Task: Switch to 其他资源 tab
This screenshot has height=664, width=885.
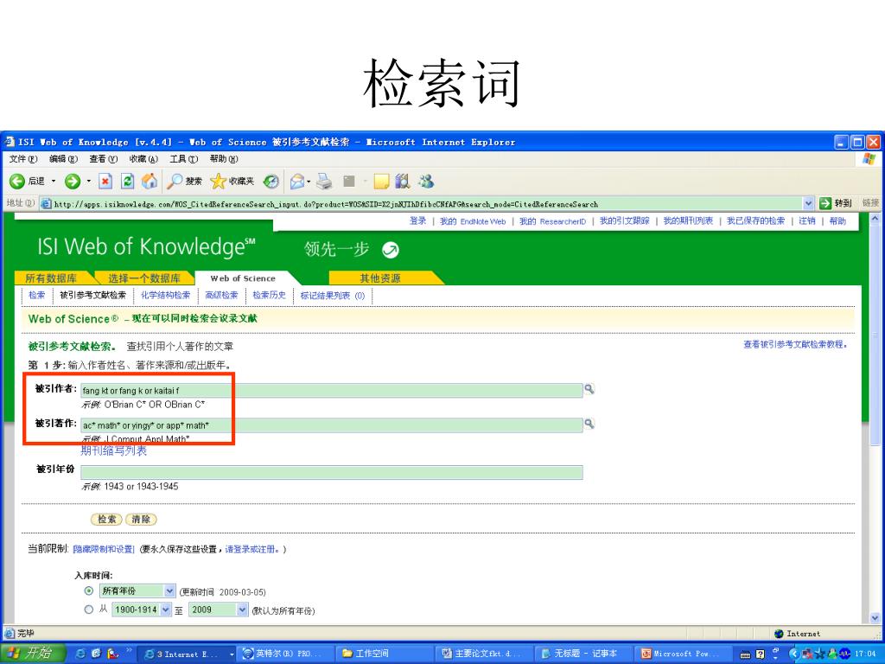Action: pyautogui.click(x=380, y=278)
